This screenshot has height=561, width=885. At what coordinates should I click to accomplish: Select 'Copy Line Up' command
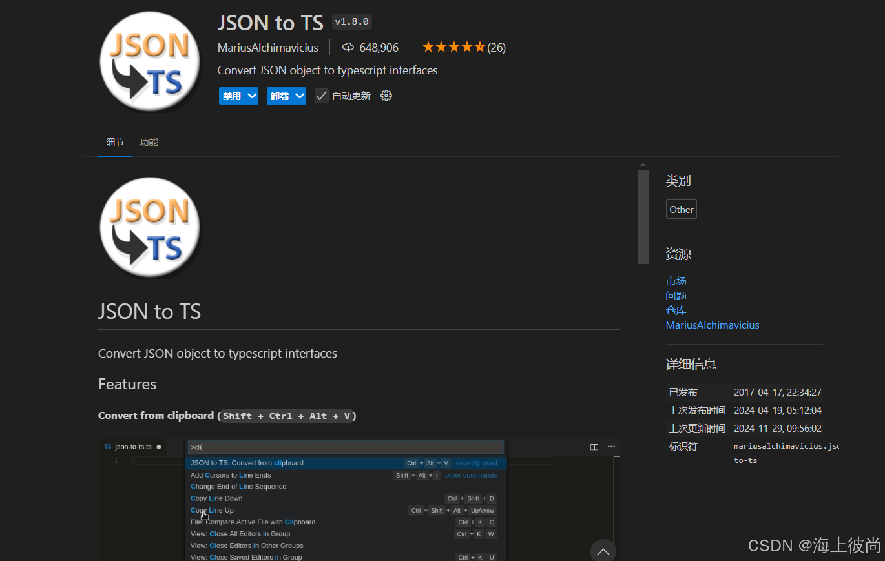pos(346,510)
